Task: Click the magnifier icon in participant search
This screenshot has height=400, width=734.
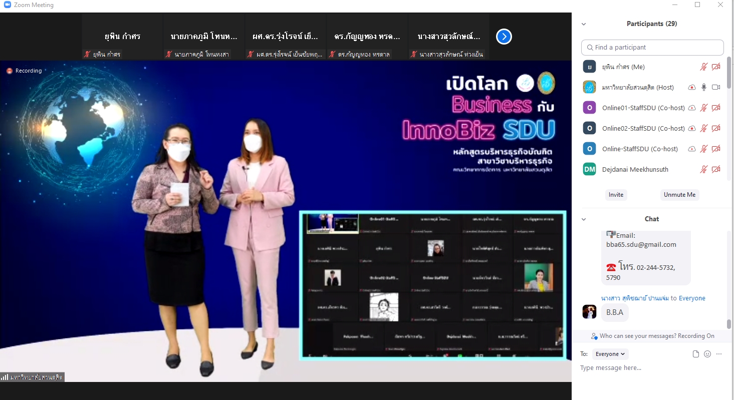Action: click(590, 47)
